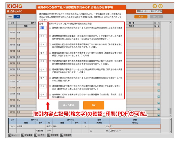
Task: Select the 仕5 code field
Action: (x=43, y=61)
